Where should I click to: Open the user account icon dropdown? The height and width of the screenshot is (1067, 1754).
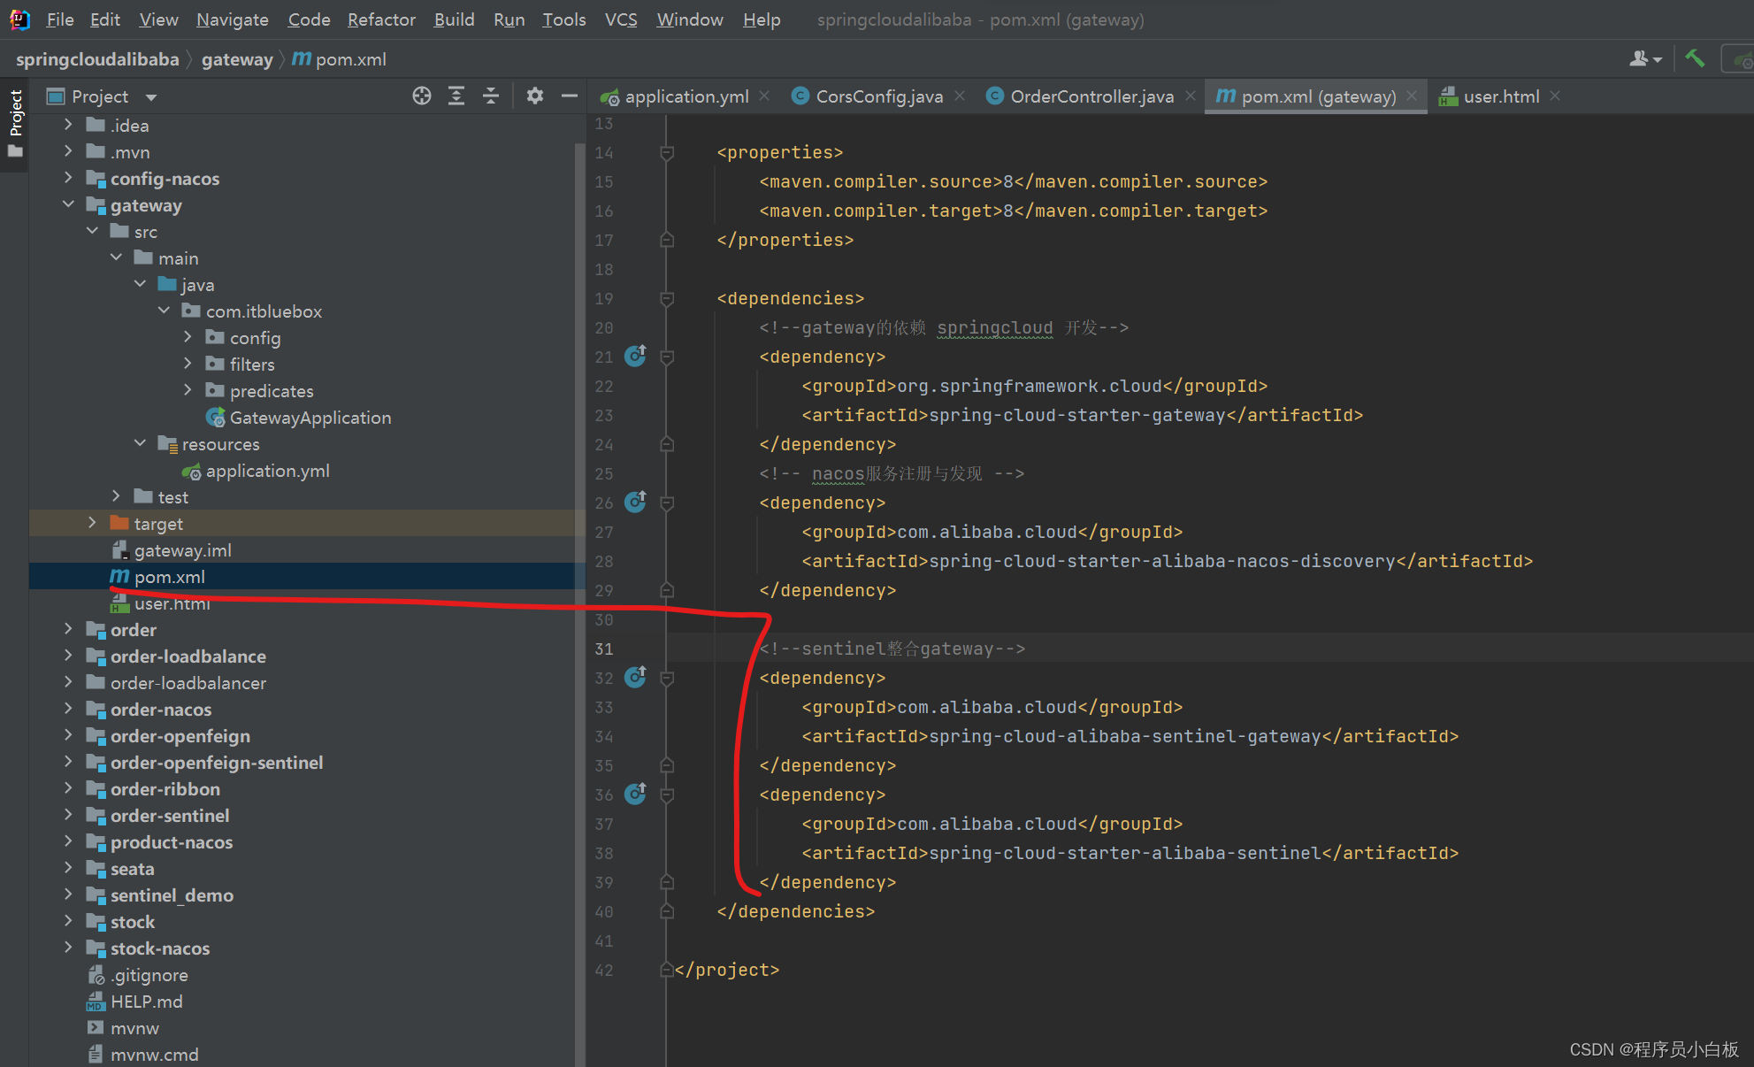click(x=1645, y=58)
